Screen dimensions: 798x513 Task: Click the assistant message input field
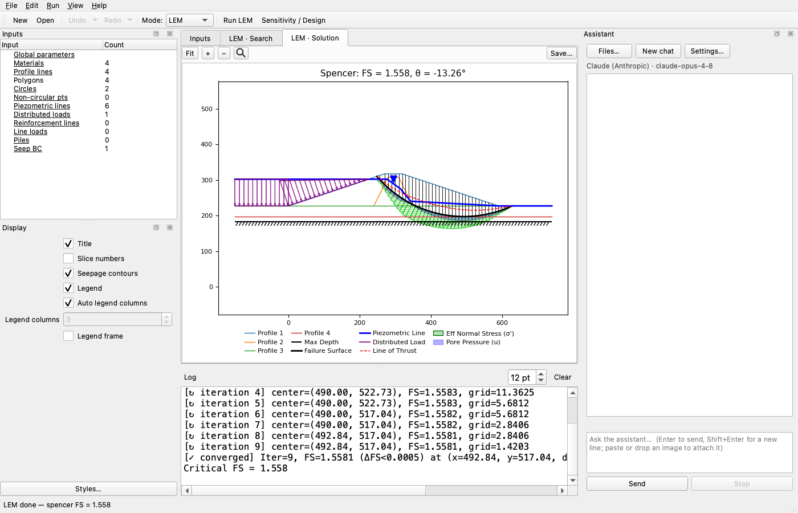coord(690,452)
